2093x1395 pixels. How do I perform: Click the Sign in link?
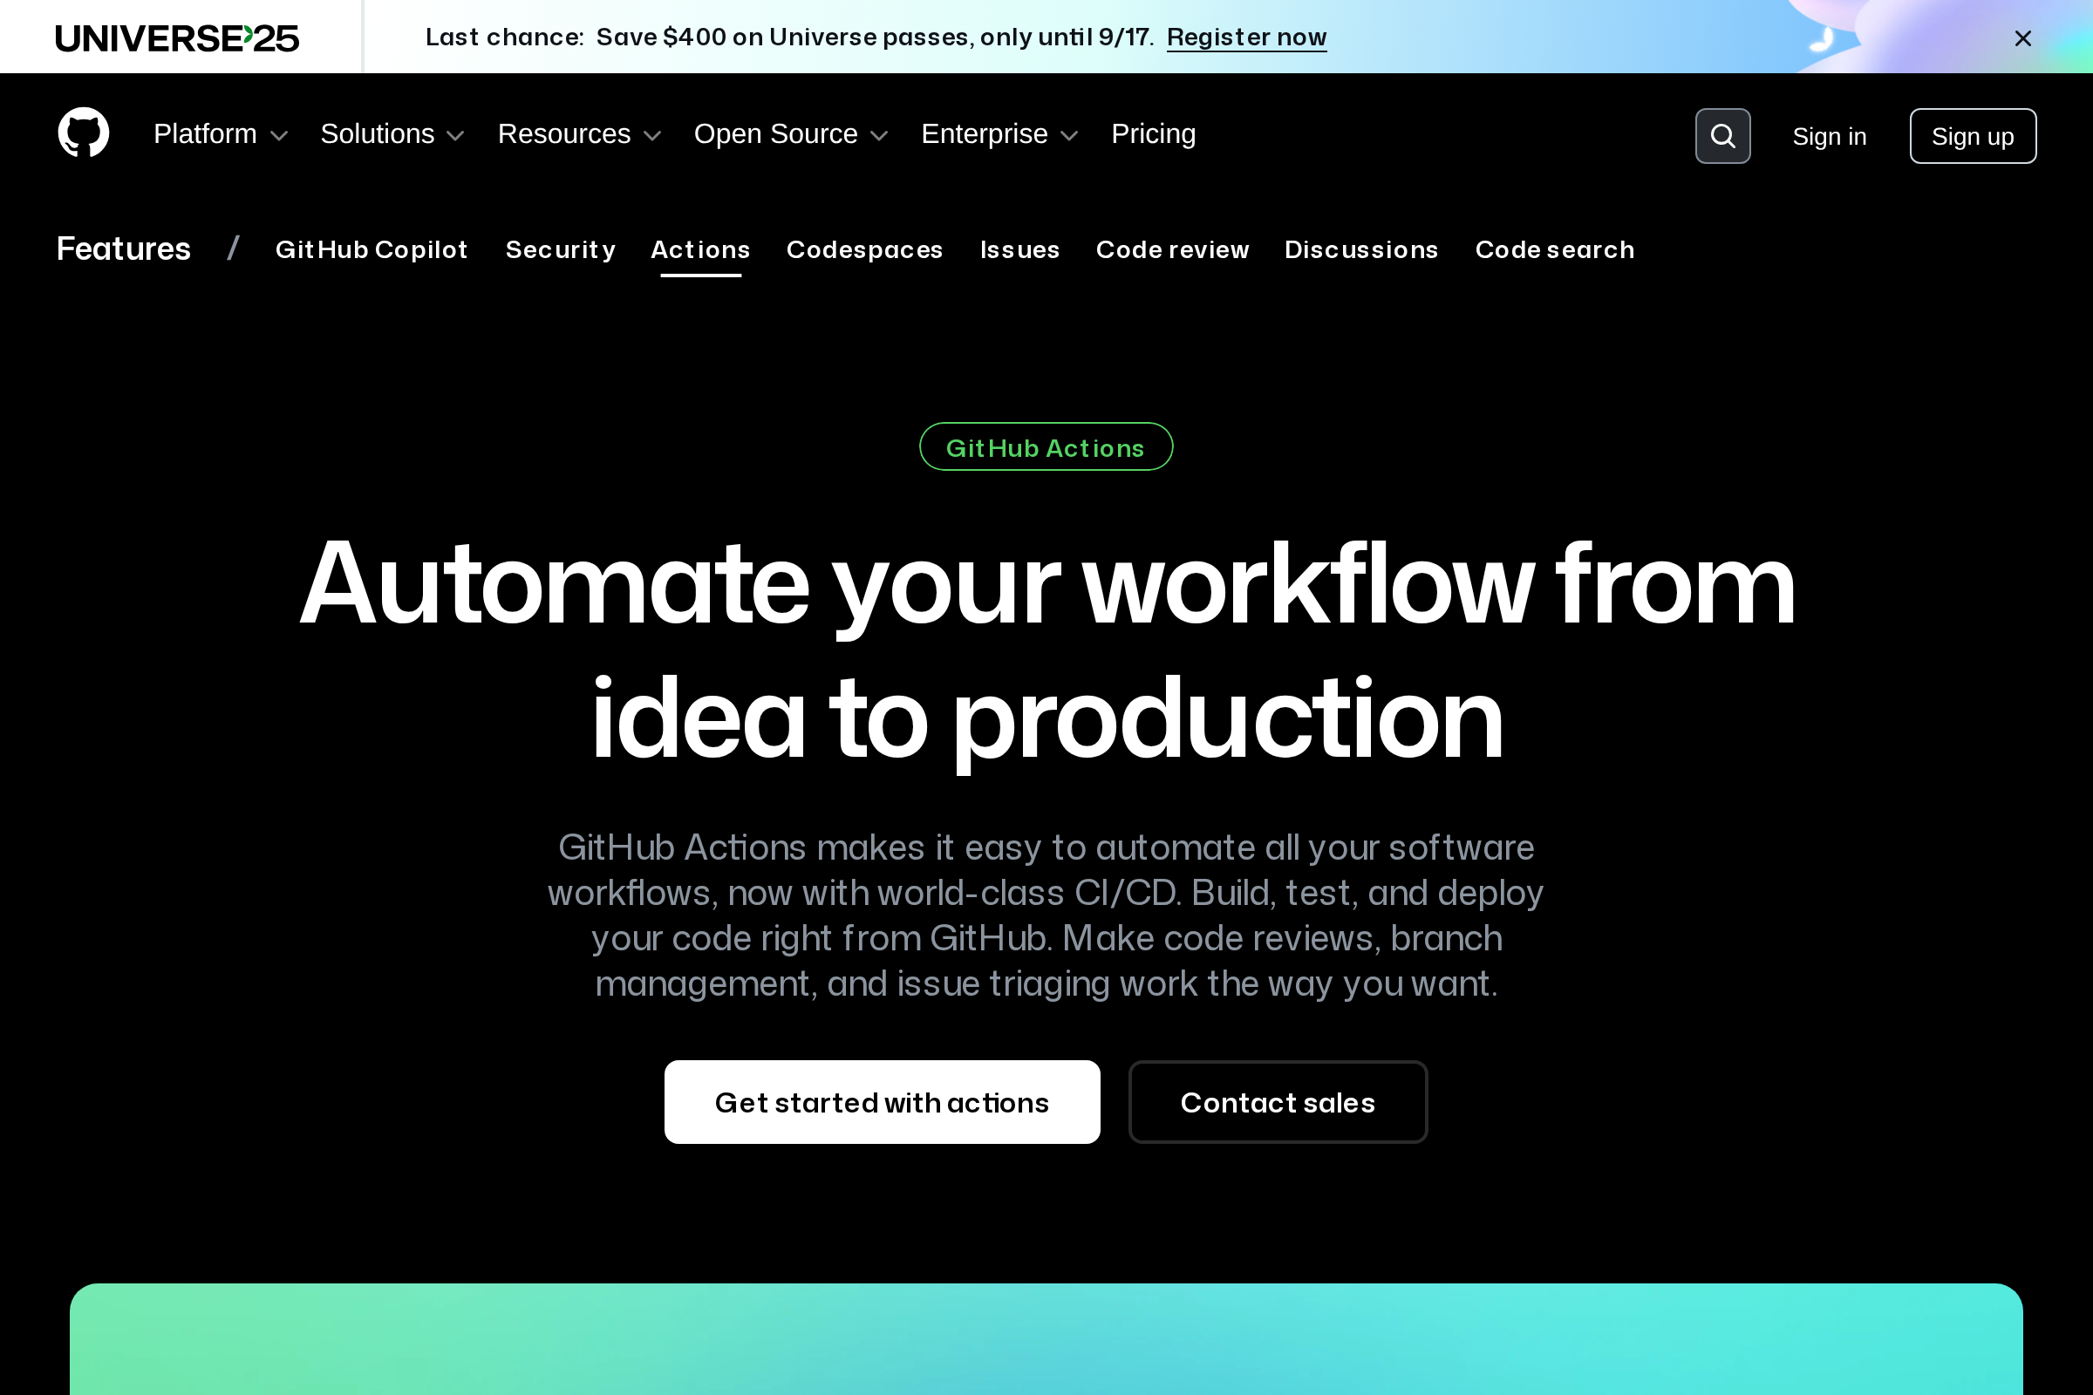1829,135
